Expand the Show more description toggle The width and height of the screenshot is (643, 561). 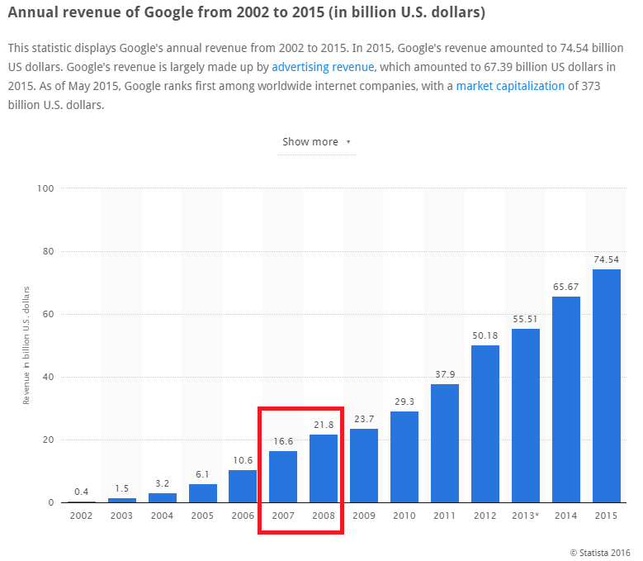pyautogui.click(x=316, y=142)
